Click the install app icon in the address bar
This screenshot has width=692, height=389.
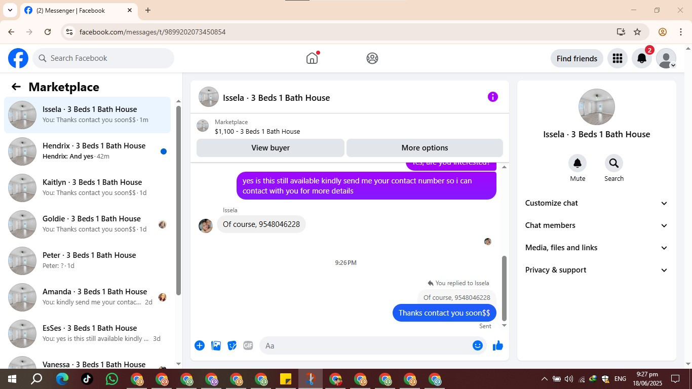[621, 32]
